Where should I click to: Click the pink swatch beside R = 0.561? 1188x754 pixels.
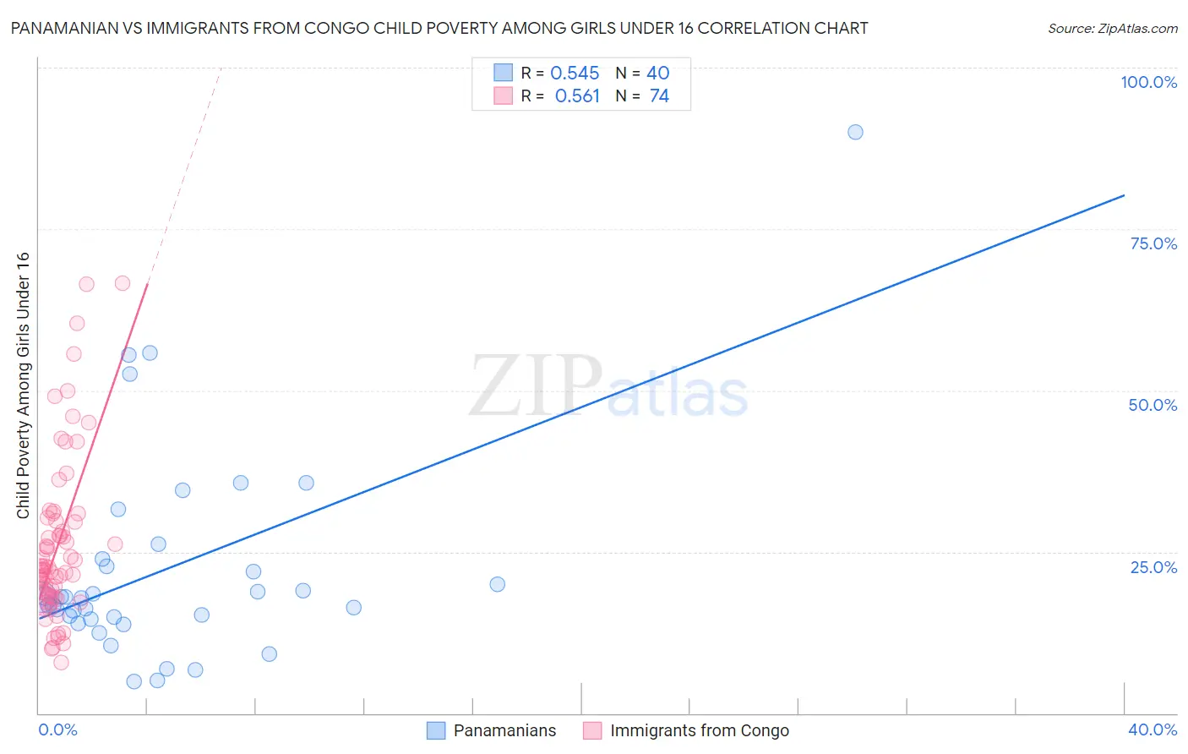(503, 96)
